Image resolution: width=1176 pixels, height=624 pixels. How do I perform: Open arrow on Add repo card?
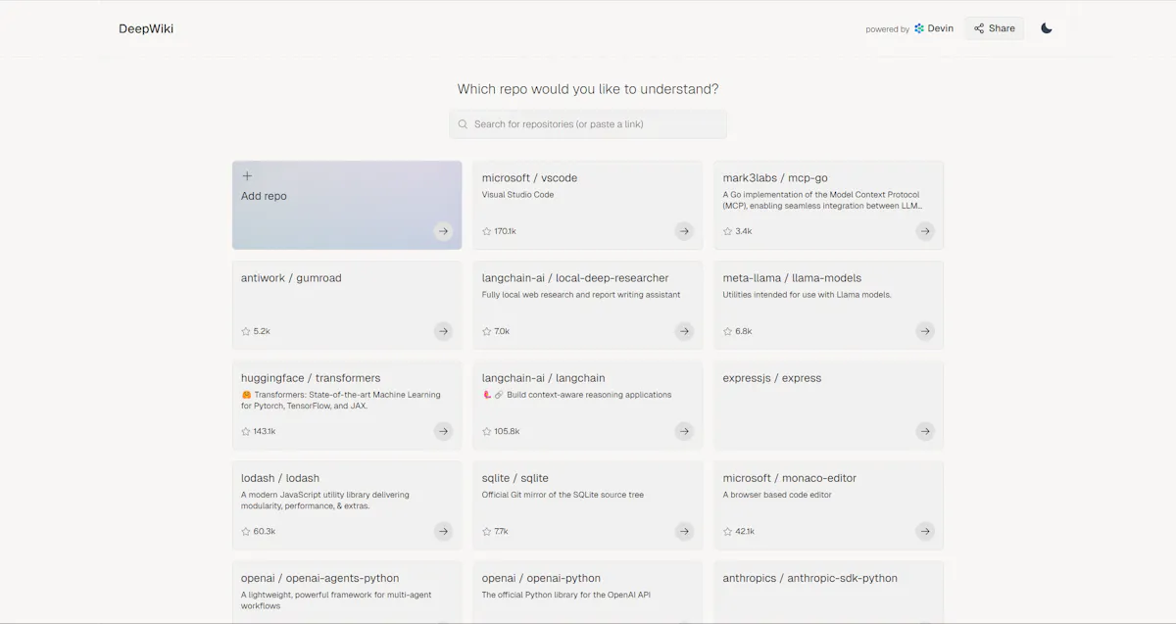pyautogui.click(x=443, y=231)
